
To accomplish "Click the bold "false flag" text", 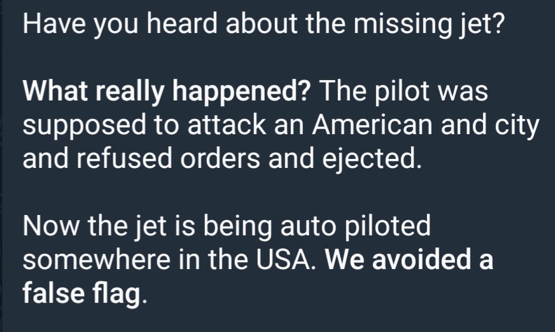I will (81, 294).
